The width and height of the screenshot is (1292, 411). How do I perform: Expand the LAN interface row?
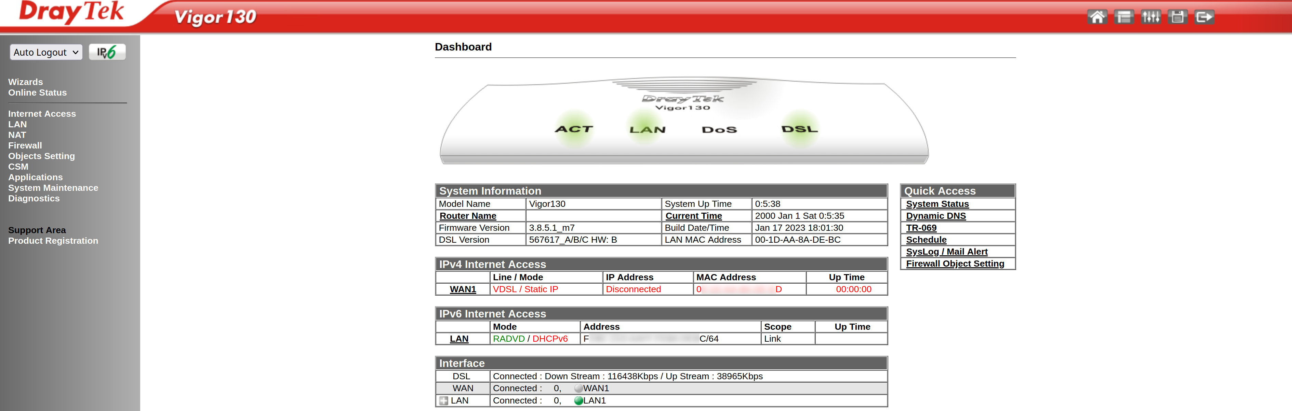point(443,400)
